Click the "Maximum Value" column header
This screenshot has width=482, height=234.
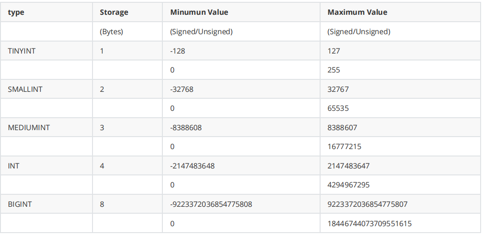coord(357,12)
